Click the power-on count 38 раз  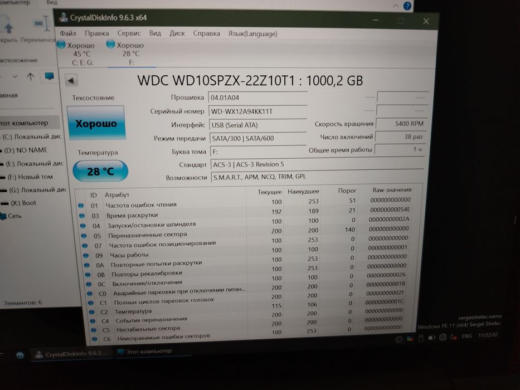coord(400,136)
